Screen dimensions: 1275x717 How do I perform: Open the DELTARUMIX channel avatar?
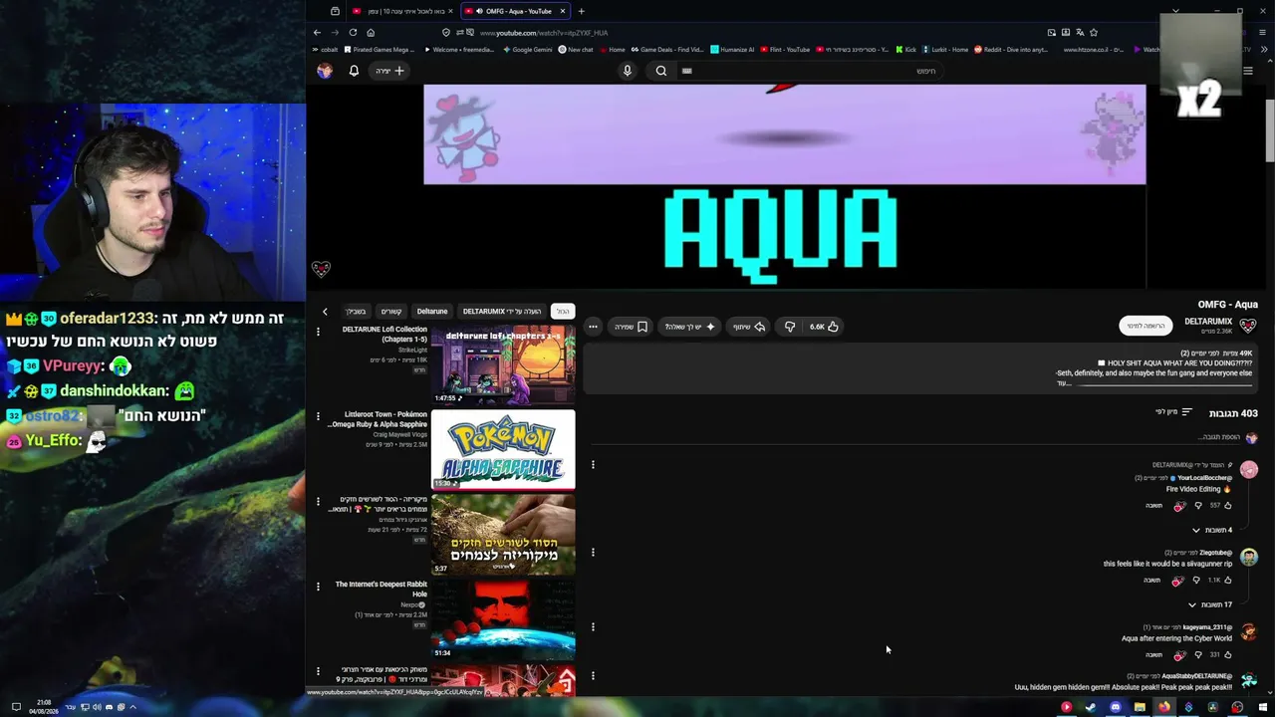(x=1248, y=325)
